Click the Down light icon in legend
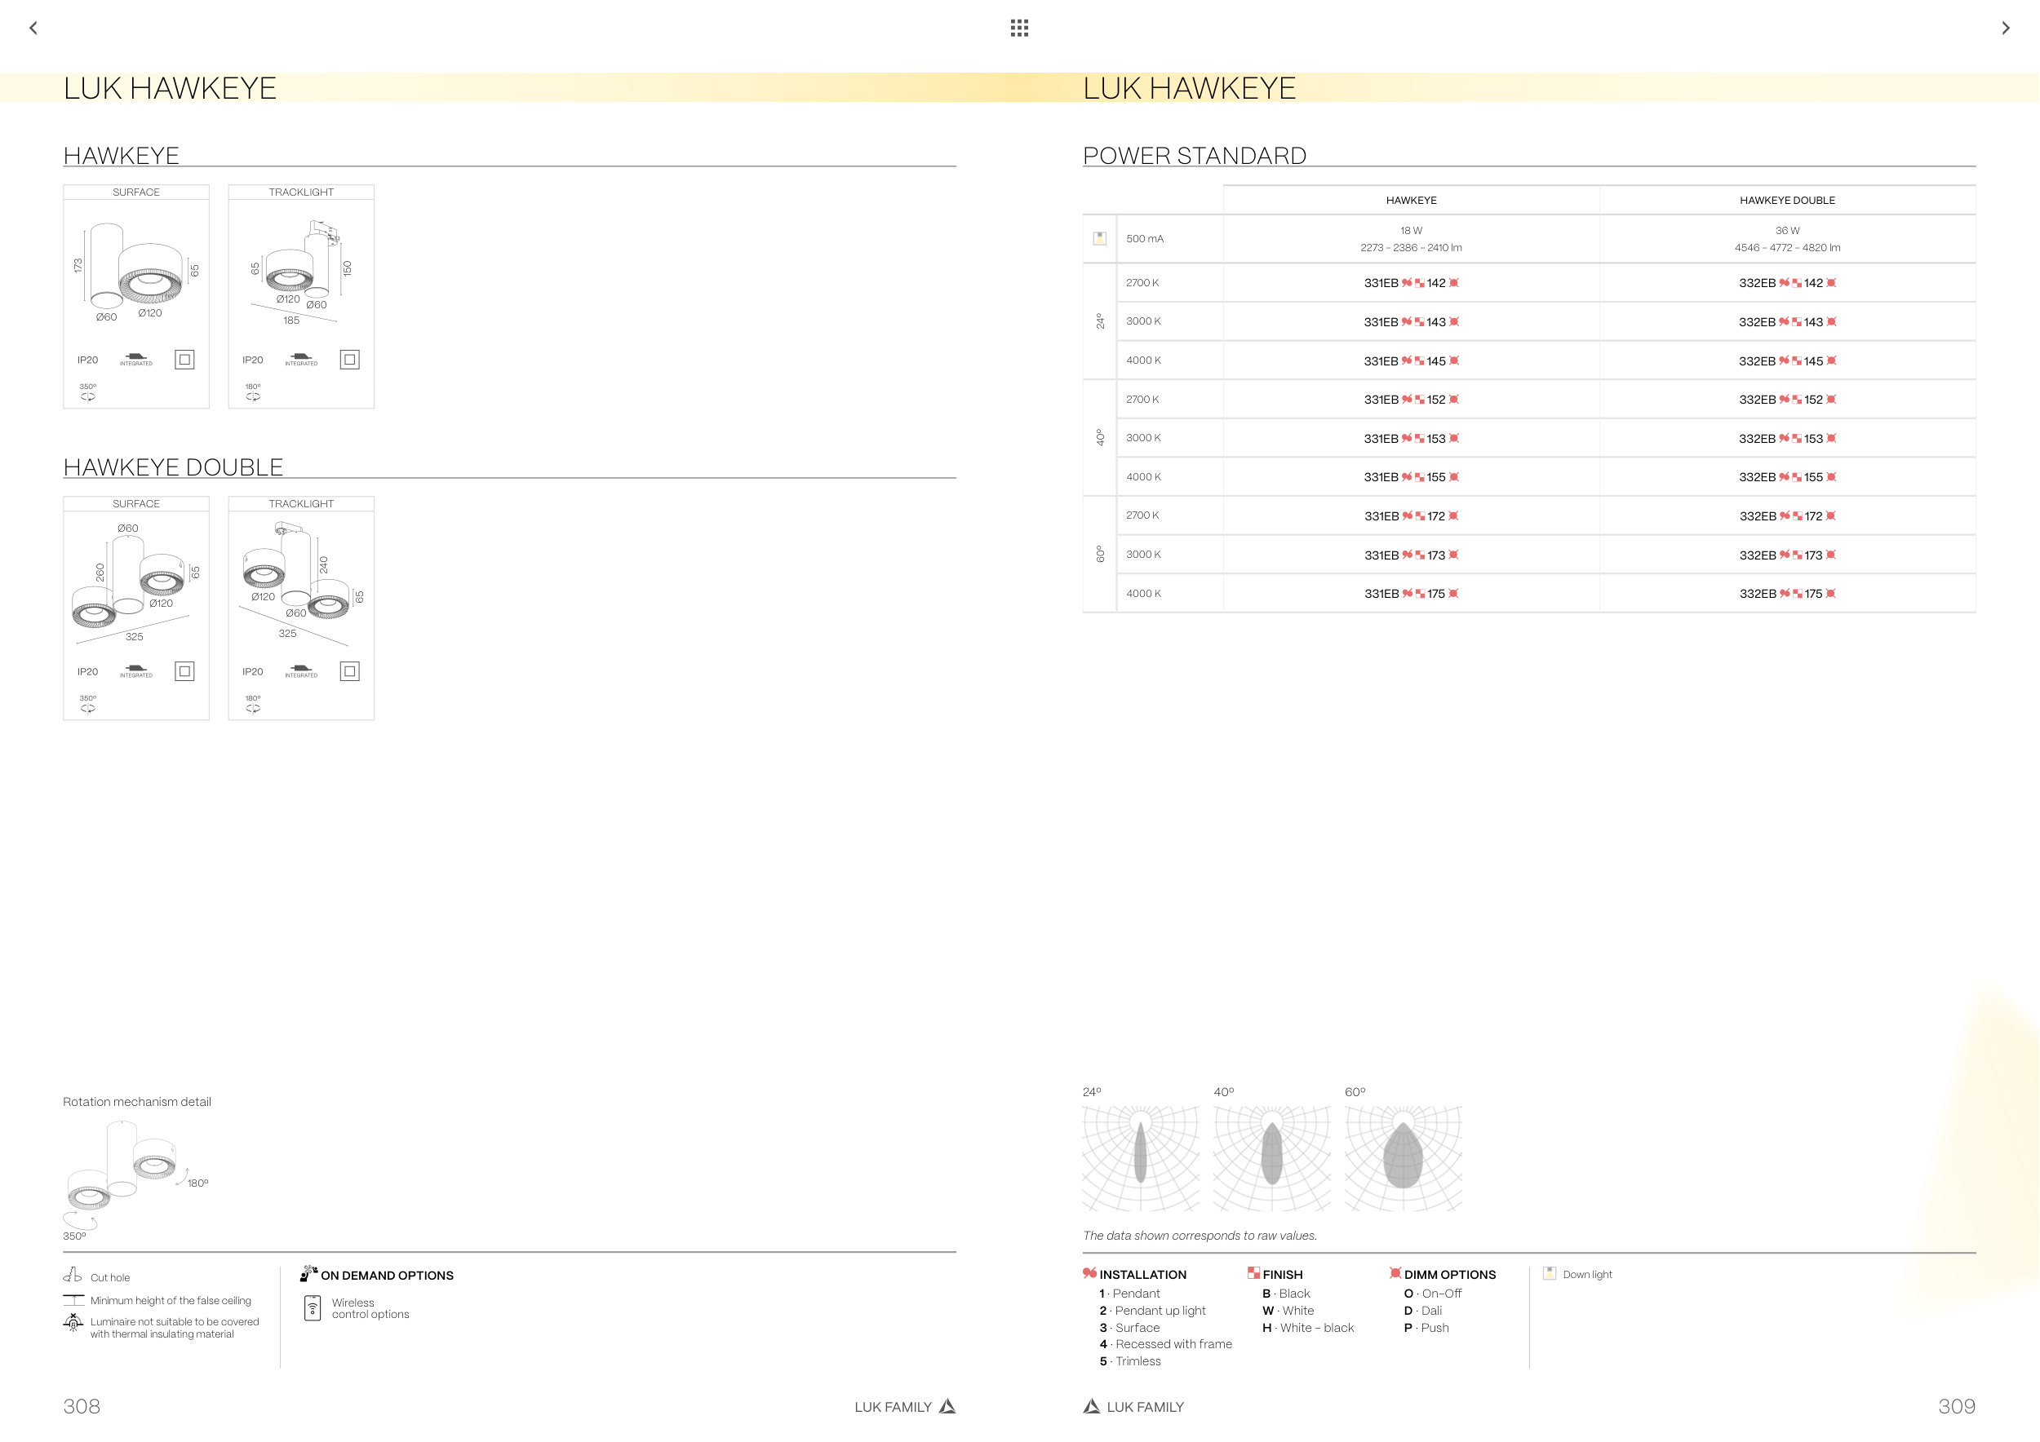The image size is (2040, 1442). tap(1550, 1273)
